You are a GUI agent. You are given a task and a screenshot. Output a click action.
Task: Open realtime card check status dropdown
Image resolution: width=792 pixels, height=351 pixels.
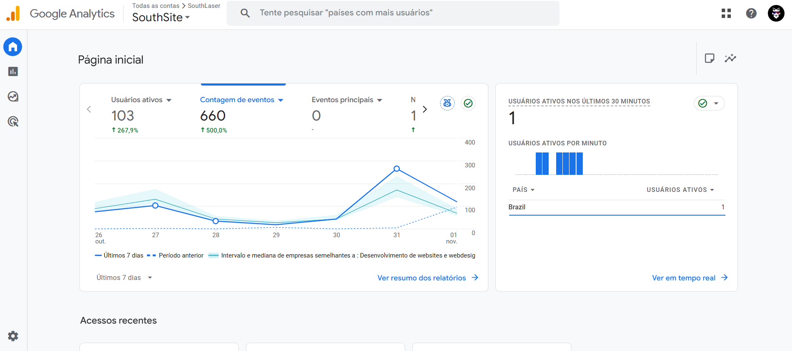(x=709, y=103)
